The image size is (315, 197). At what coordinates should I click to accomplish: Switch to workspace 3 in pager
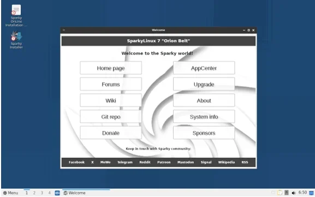click(42, 193)
